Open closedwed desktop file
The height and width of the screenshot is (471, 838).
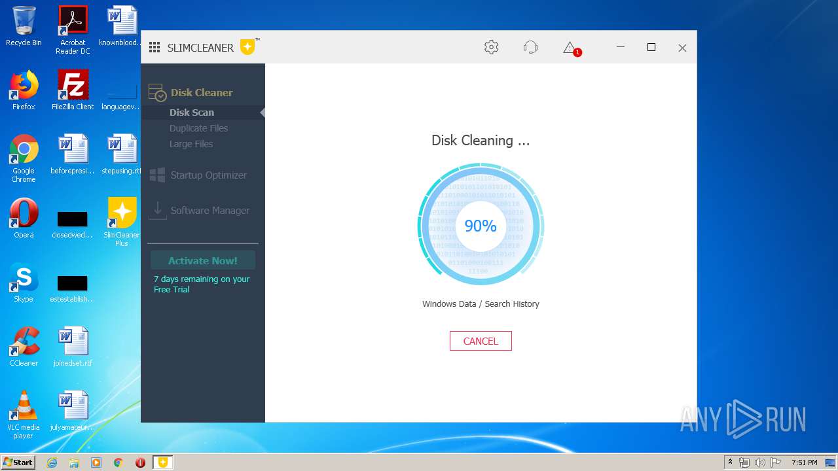pyautogui.click(x=73, y=222)
